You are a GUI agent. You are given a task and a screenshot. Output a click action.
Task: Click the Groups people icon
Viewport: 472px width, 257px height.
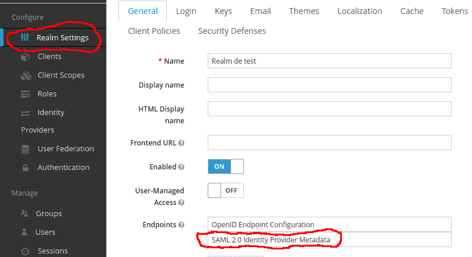click(25, 214)
